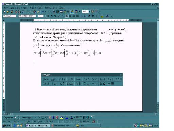Open Tables and Borders toolbar icon

58,12
